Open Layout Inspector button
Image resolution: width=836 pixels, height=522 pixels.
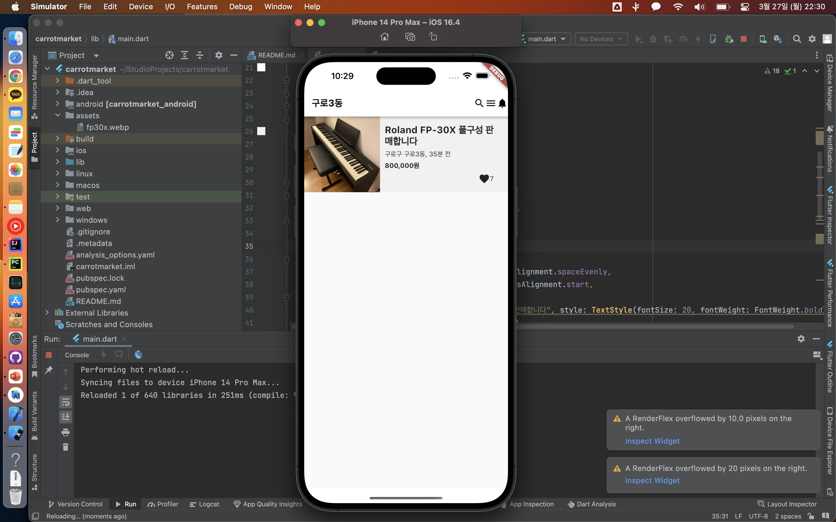pyautogui.click(x=787, y=504)
